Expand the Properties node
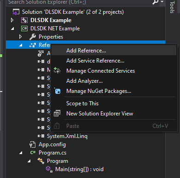The height and width of the screenshot is (178, 180). [x=20, y=37]
